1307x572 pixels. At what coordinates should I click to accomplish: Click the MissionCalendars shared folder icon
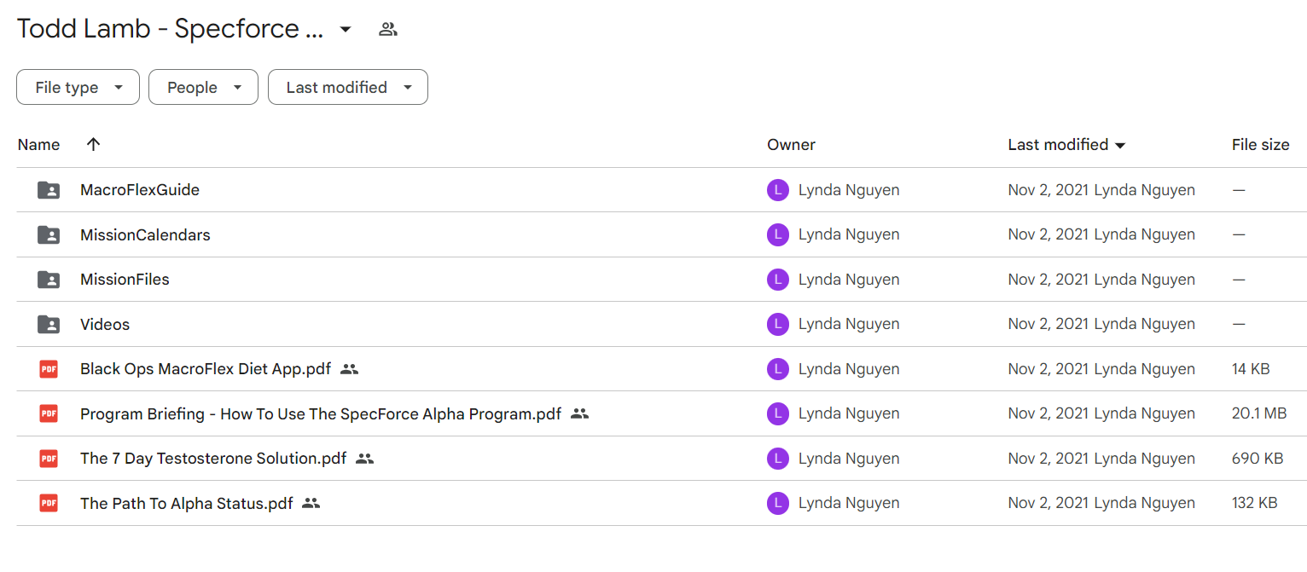(49, 234)
